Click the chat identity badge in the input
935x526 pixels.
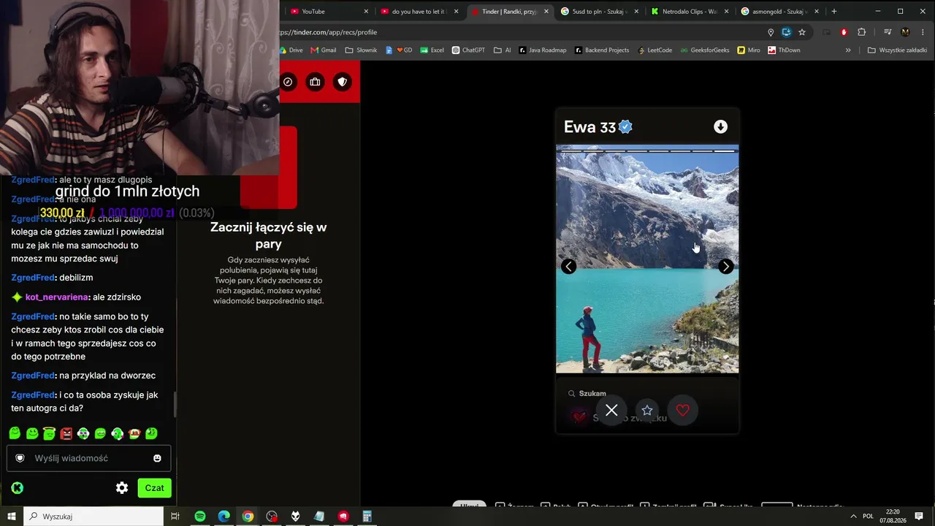(x=20, y=458)
